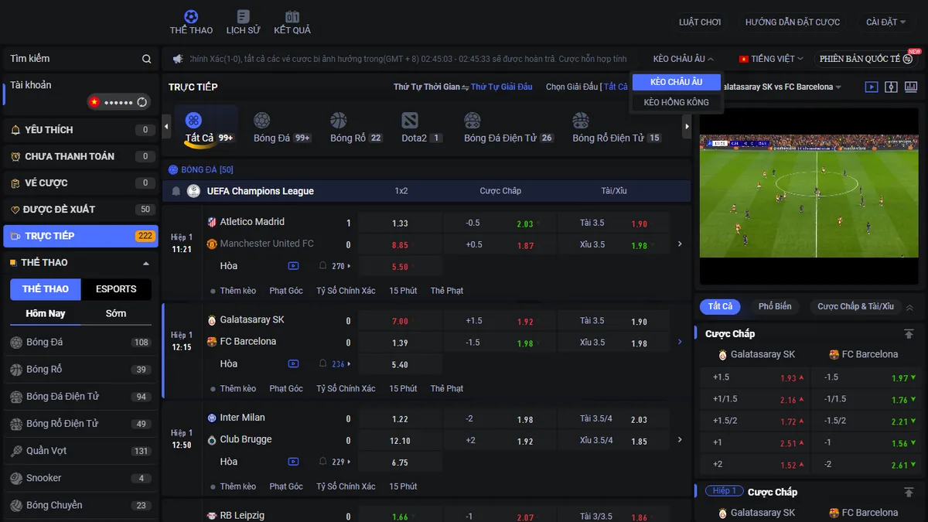Open the Thể Thao icon in the top navigation

pyautogui.click(x=191, y=22)
